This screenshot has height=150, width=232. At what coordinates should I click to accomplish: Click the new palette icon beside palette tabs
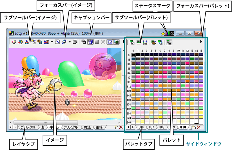tap(194, 127)
